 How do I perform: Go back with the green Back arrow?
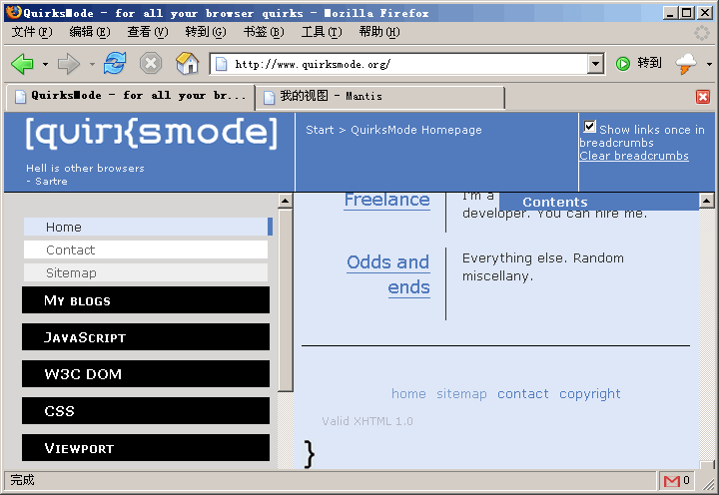point(22,64)
